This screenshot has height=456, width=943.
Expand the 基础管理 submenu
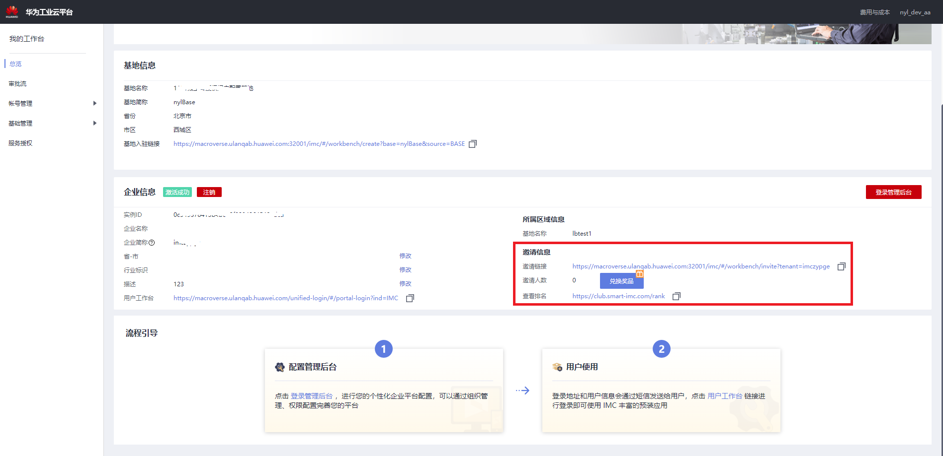pyautogui.click(x=94, y=123)
